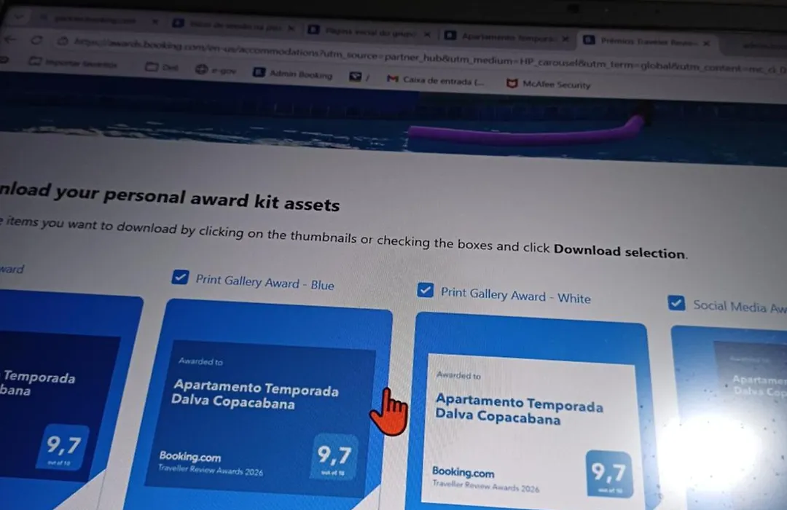The image size is (787, 510).
Task: Open the e-gov bookmark
Action: [215, 70]
